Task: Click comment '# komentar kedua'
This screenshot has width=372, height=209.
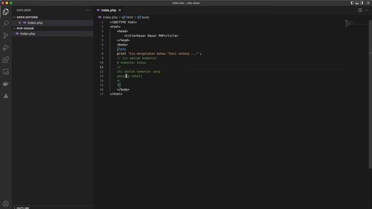Action: [131, 63]
